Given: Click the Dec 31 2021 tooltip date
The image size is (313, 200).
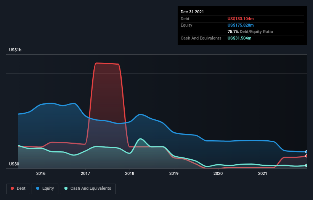Looking at the screenshot, I should 192,12.
